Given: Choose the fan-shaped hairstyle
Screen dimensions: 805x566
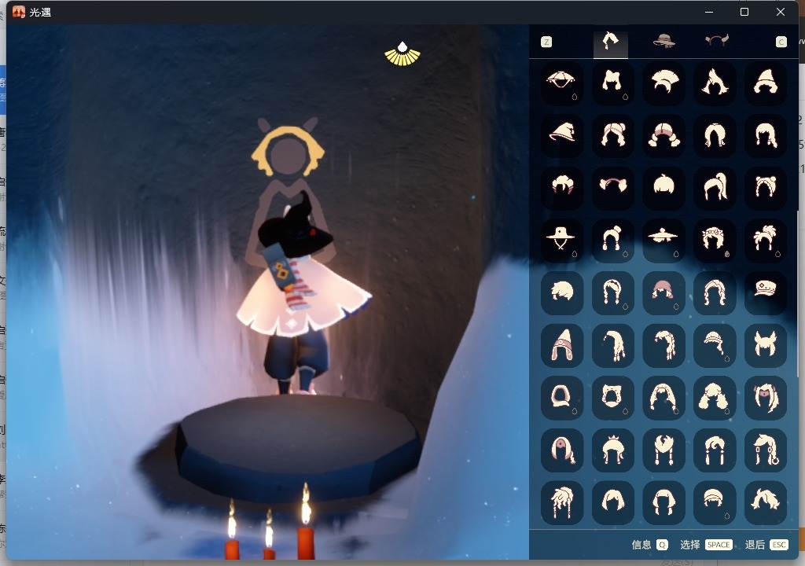Looking at the screenshot, I should [663, 83].
